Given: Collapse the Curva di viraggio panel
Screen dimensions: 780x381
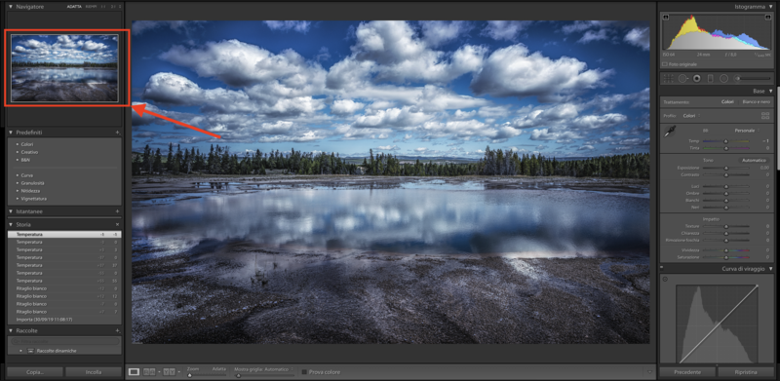Looking at the screenshot, I should point(771,269).
